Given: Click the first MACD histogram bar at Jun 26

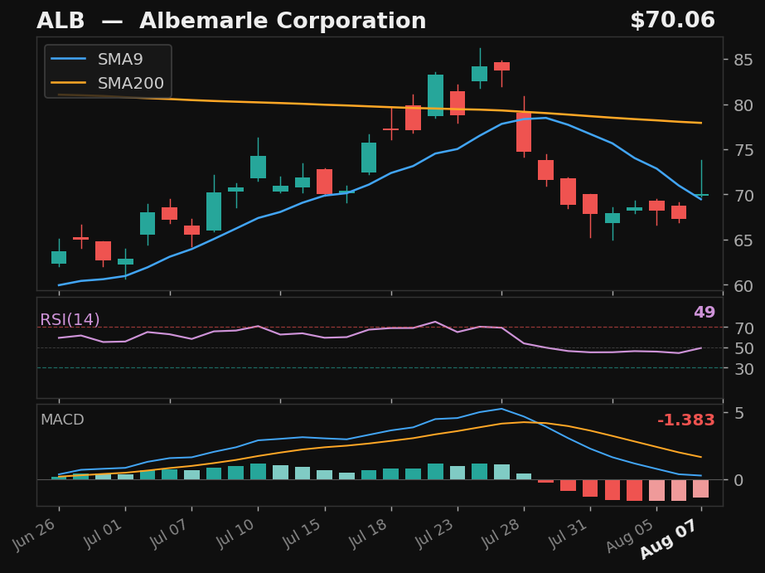Looking at the screenshot, I should 59,478.
